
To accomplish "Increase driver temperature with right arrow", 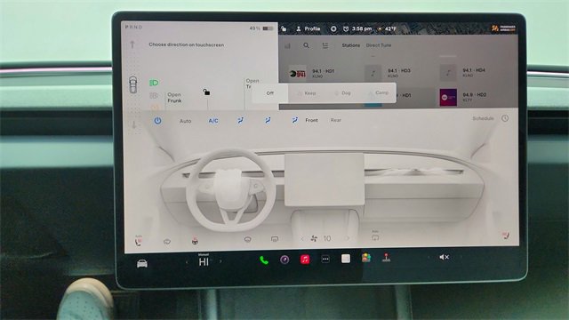I will (x=220, y=261).
